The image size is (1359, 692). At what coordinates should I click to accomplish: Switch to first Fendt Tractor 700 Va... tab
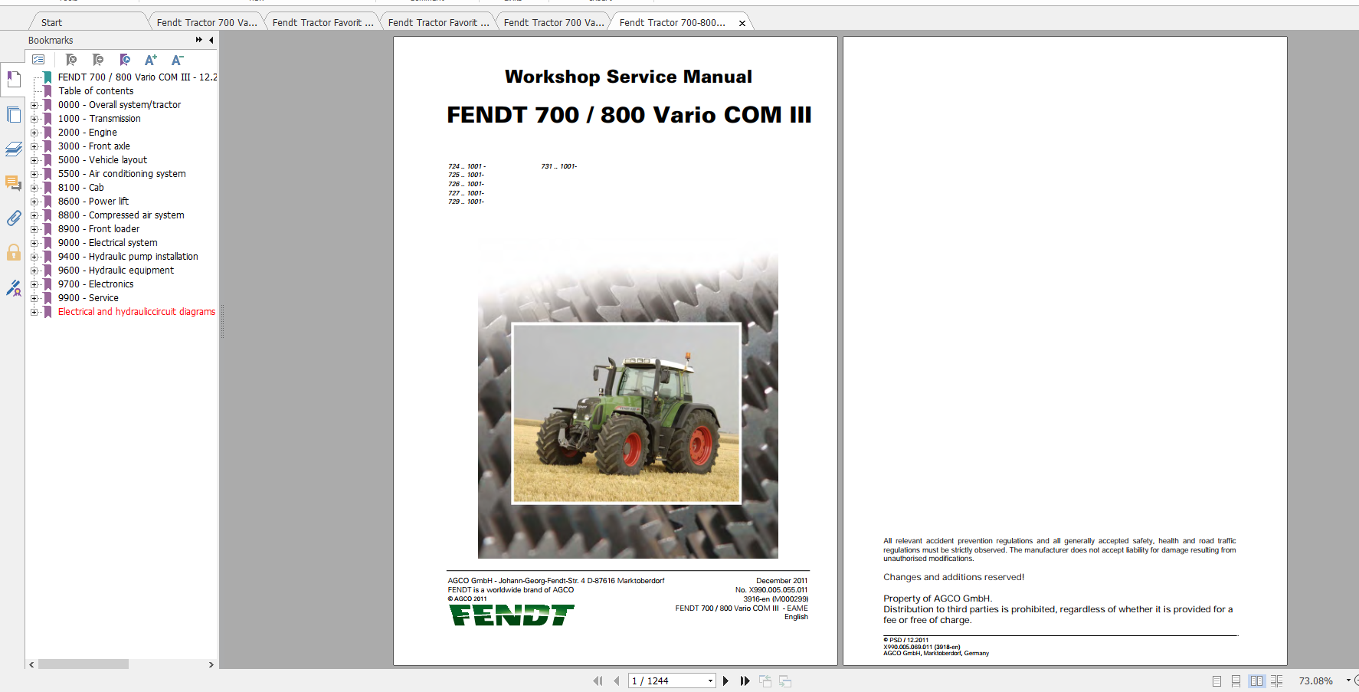tap(207, 22)
